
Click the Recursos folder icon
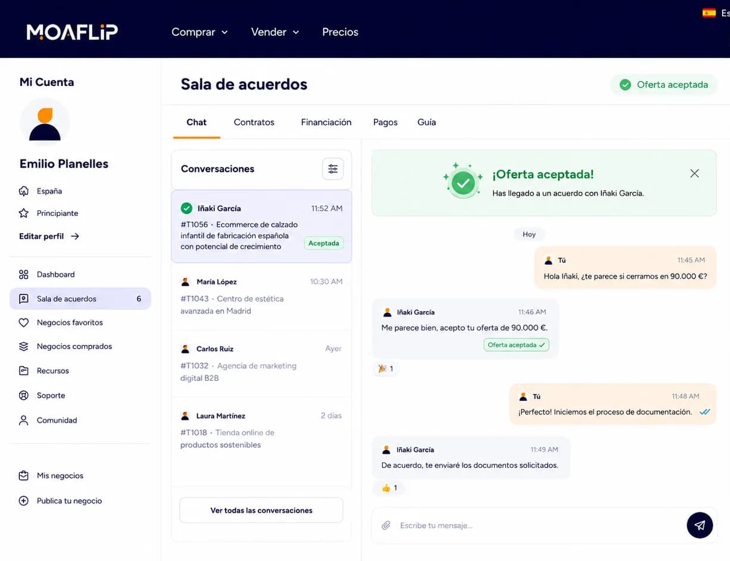tap(24, 371)
